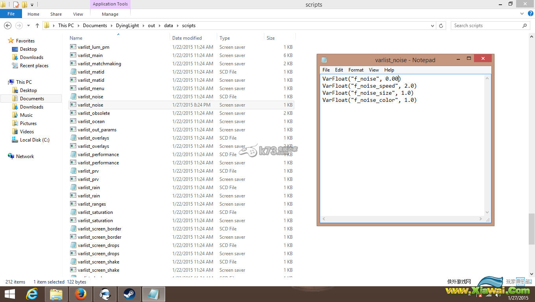Click the chevron after data in breadcrumb
This screenshot has width=535, height=302.
[x=177, y=26]
